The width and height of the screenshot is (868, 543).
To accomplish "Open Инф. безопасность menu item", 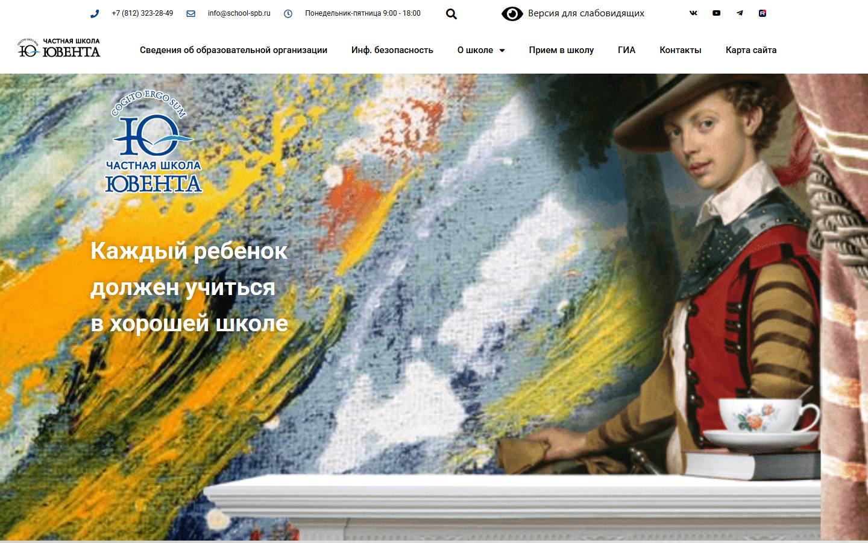I will tap(392, 50).
